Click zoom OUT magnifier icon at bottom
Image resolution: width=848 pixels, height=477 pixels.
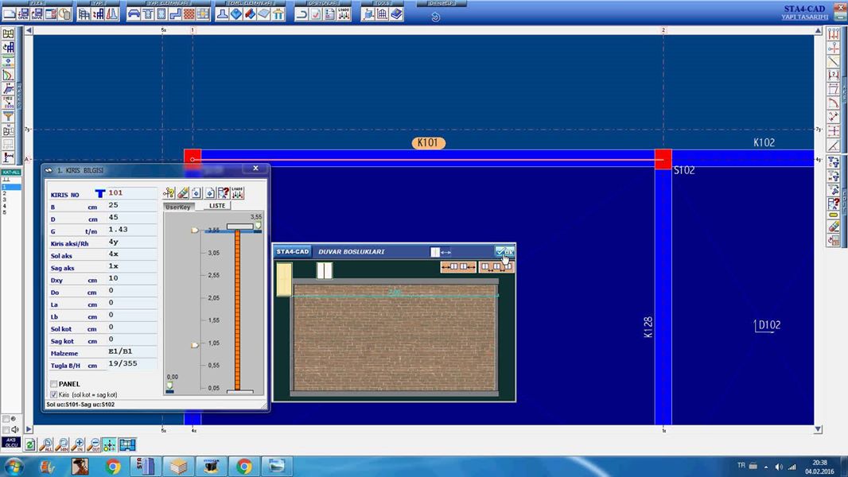(x=94, y=444)
